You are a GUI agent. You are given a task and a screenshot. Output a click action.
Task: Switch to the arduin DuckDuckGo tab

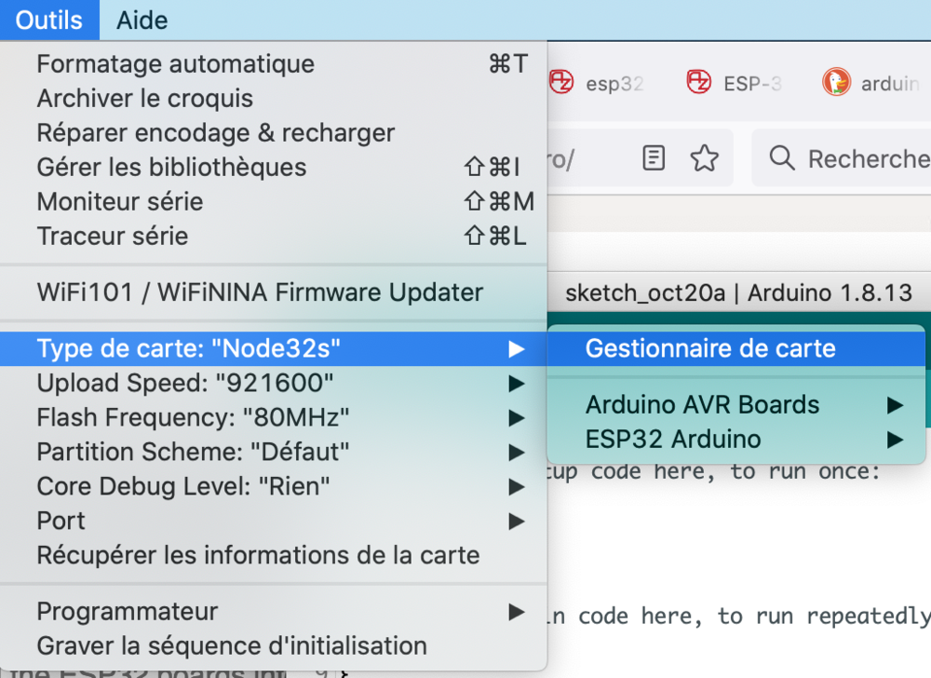(x=871, y=83)
